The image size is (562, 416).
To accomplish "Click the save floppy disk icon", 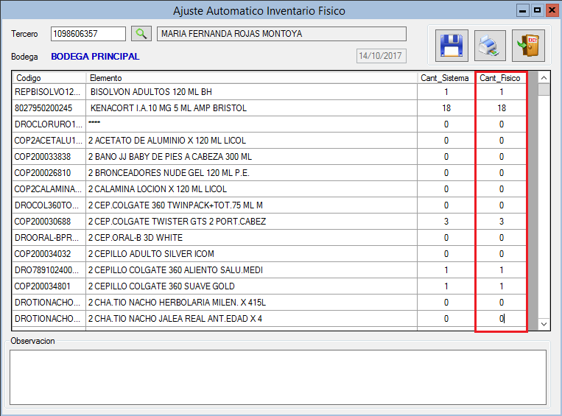I will (x=451, y=45).
